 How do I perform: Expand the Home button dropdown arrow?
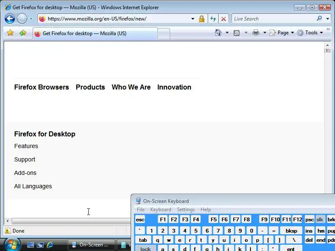(227, 33)
